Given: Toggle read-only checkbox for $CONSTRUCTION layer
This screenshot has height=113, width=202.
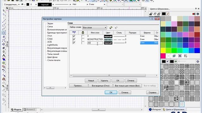Looking at the screenshot, I should pos(83,40).
